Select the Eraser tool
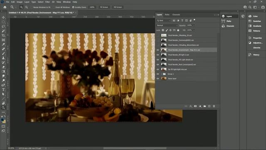The image size is (266, 150). tap(3, 67)
